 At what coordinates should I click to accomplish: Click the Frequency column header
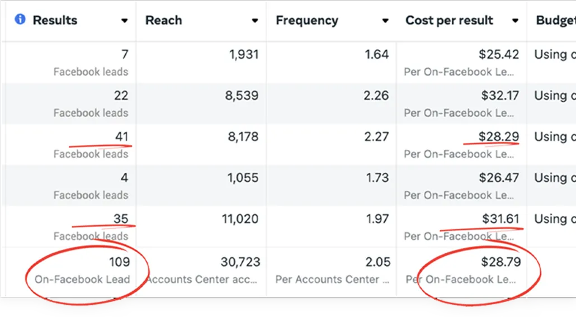306,20
